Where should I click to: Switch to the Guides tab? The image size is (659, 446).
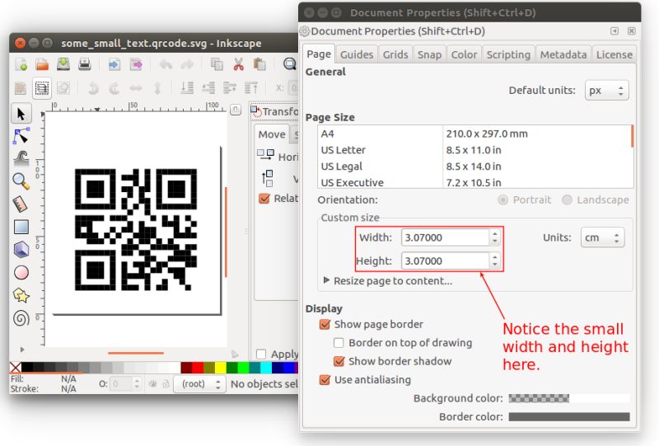tap(357, 54)
